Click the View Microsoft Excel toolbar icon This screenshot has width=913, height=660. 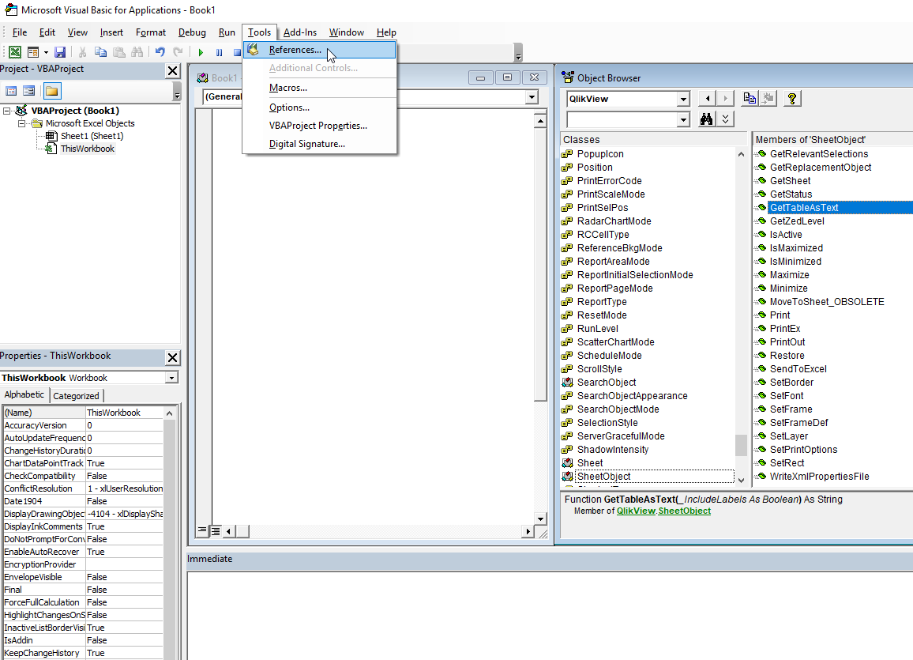(x=14, y=52)
